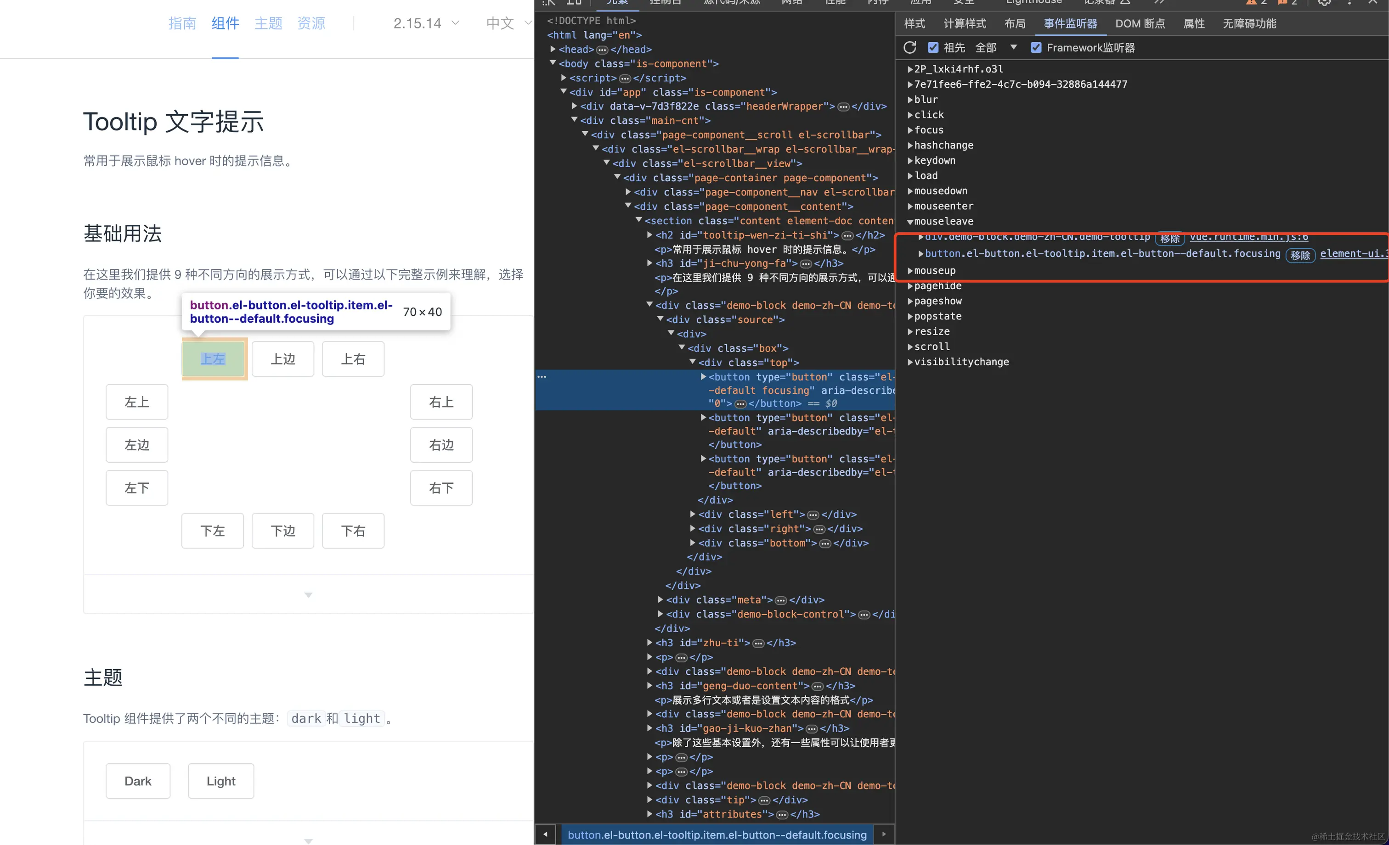Expand the pageshow event listener

(x=910, y=302)
